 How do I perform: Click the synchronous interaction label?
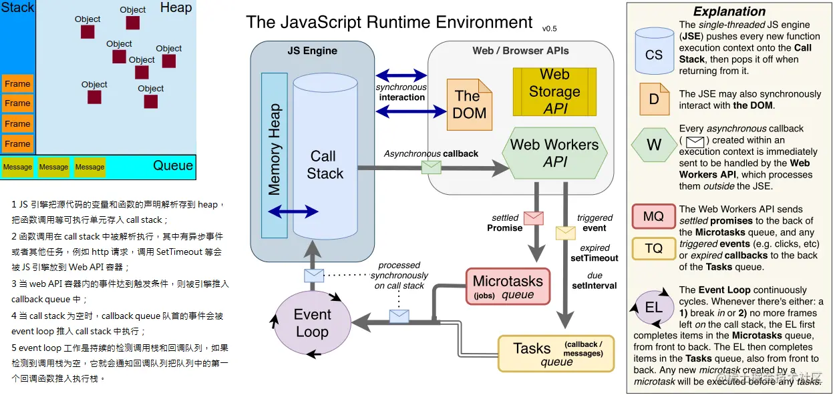[x=401, y=92]
